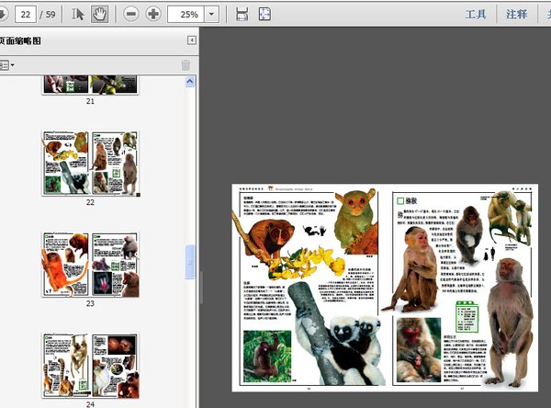Select the page 23 thumbnail

click(x=90, y=265)
